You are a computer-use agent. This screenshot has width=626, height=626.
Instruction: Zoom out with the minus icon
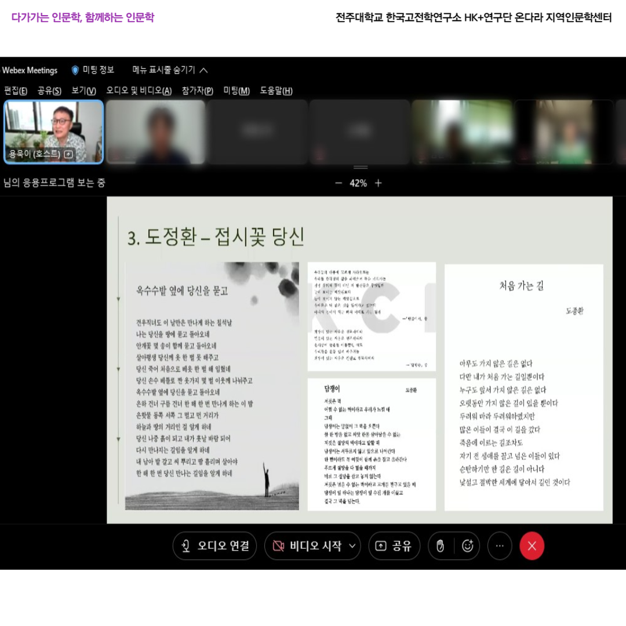point(339,183)
